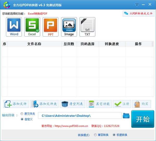
Task: Click 清空列表 to clear the list
Action: 72,104
